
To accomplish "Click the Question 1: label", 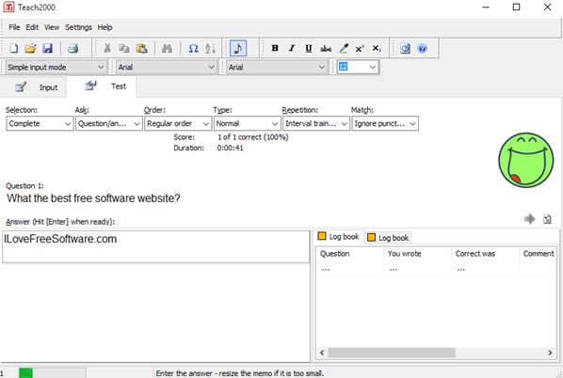I will (24, 186).
